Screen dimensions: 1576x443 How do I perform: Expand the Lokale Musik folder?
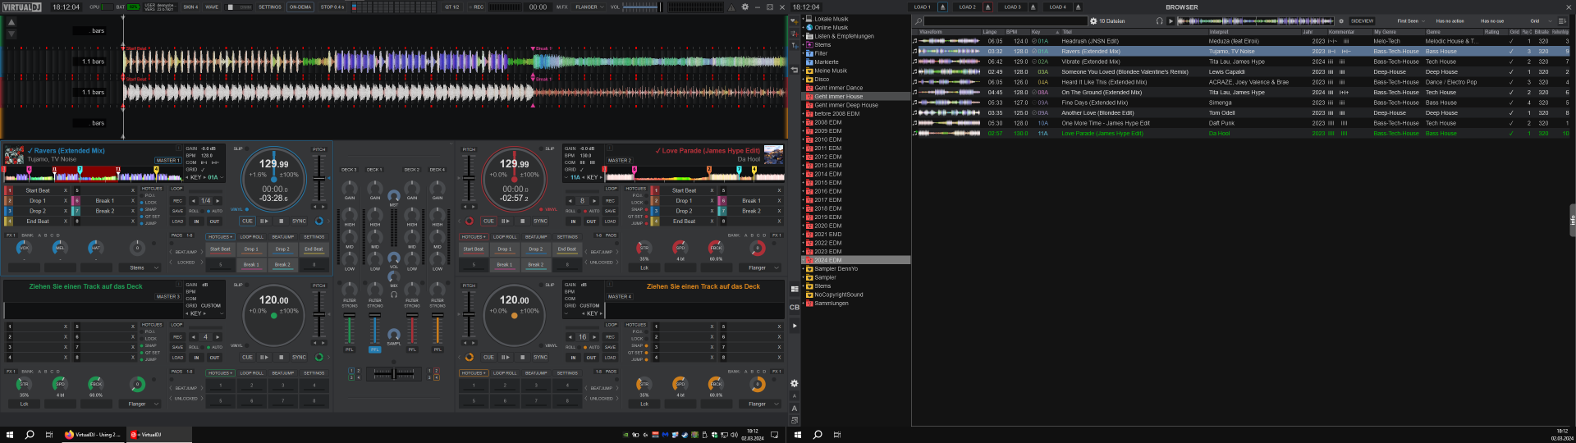pyautogui.click(x=804, y=19)
